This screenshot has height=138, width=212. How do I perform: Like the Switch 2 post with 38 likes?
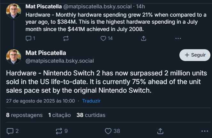pyautogui.click(x=112, y=131)
